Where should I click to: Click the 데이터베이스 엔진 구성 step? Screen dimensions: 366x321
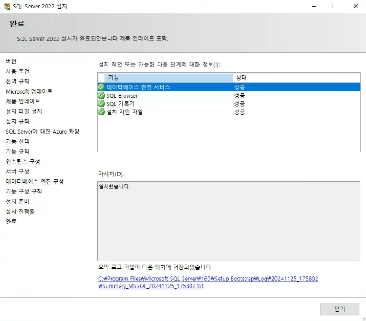(35, 181)
